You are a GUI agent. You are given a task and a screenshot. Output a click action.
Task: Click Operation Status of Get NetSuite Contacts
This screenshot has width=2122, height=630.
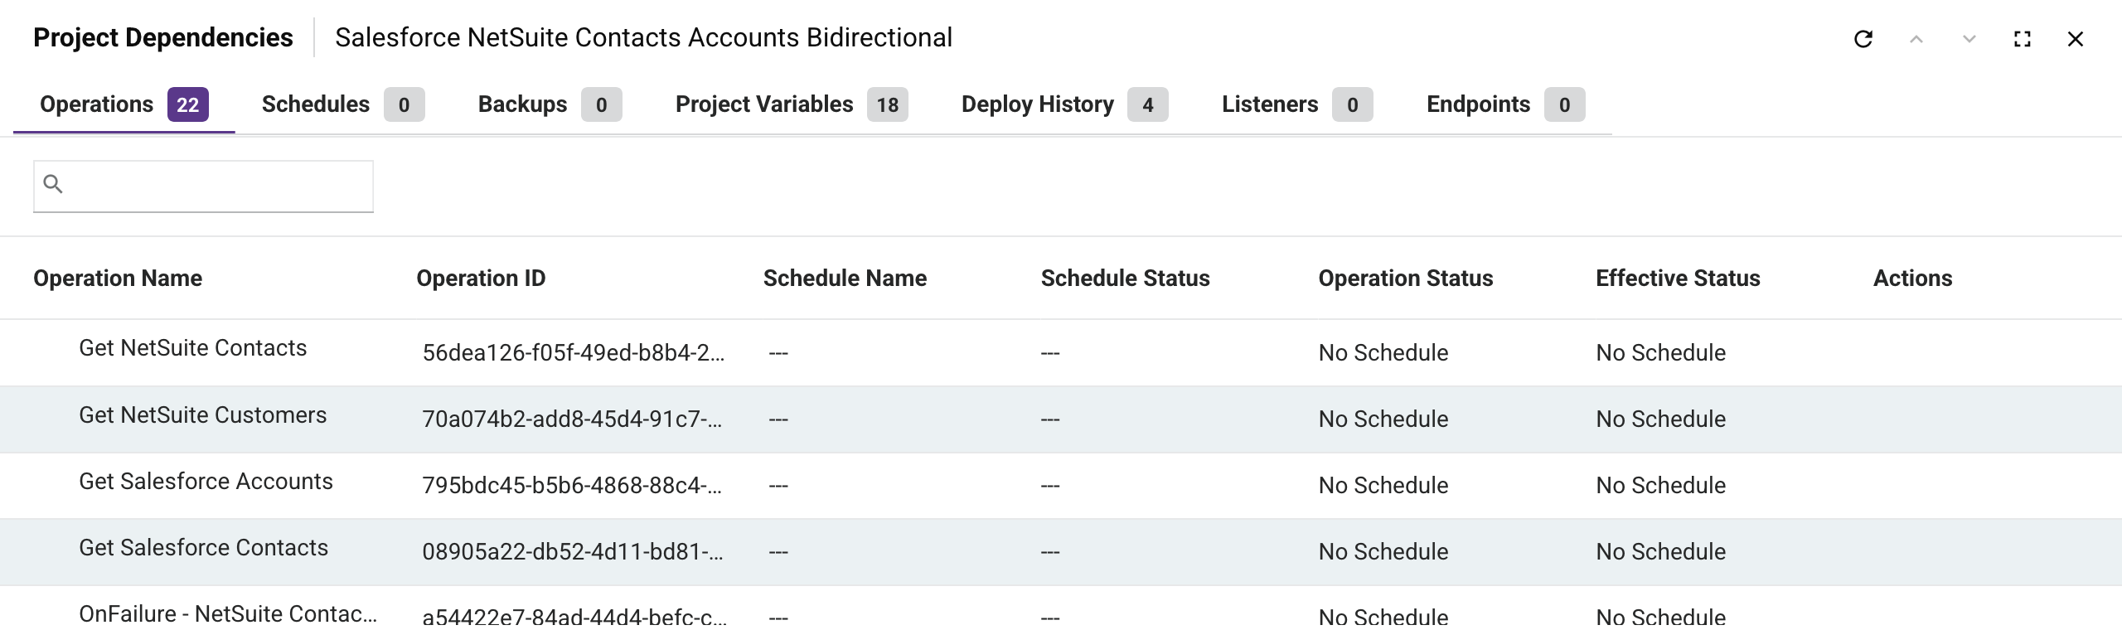(x=1383, y=353)
